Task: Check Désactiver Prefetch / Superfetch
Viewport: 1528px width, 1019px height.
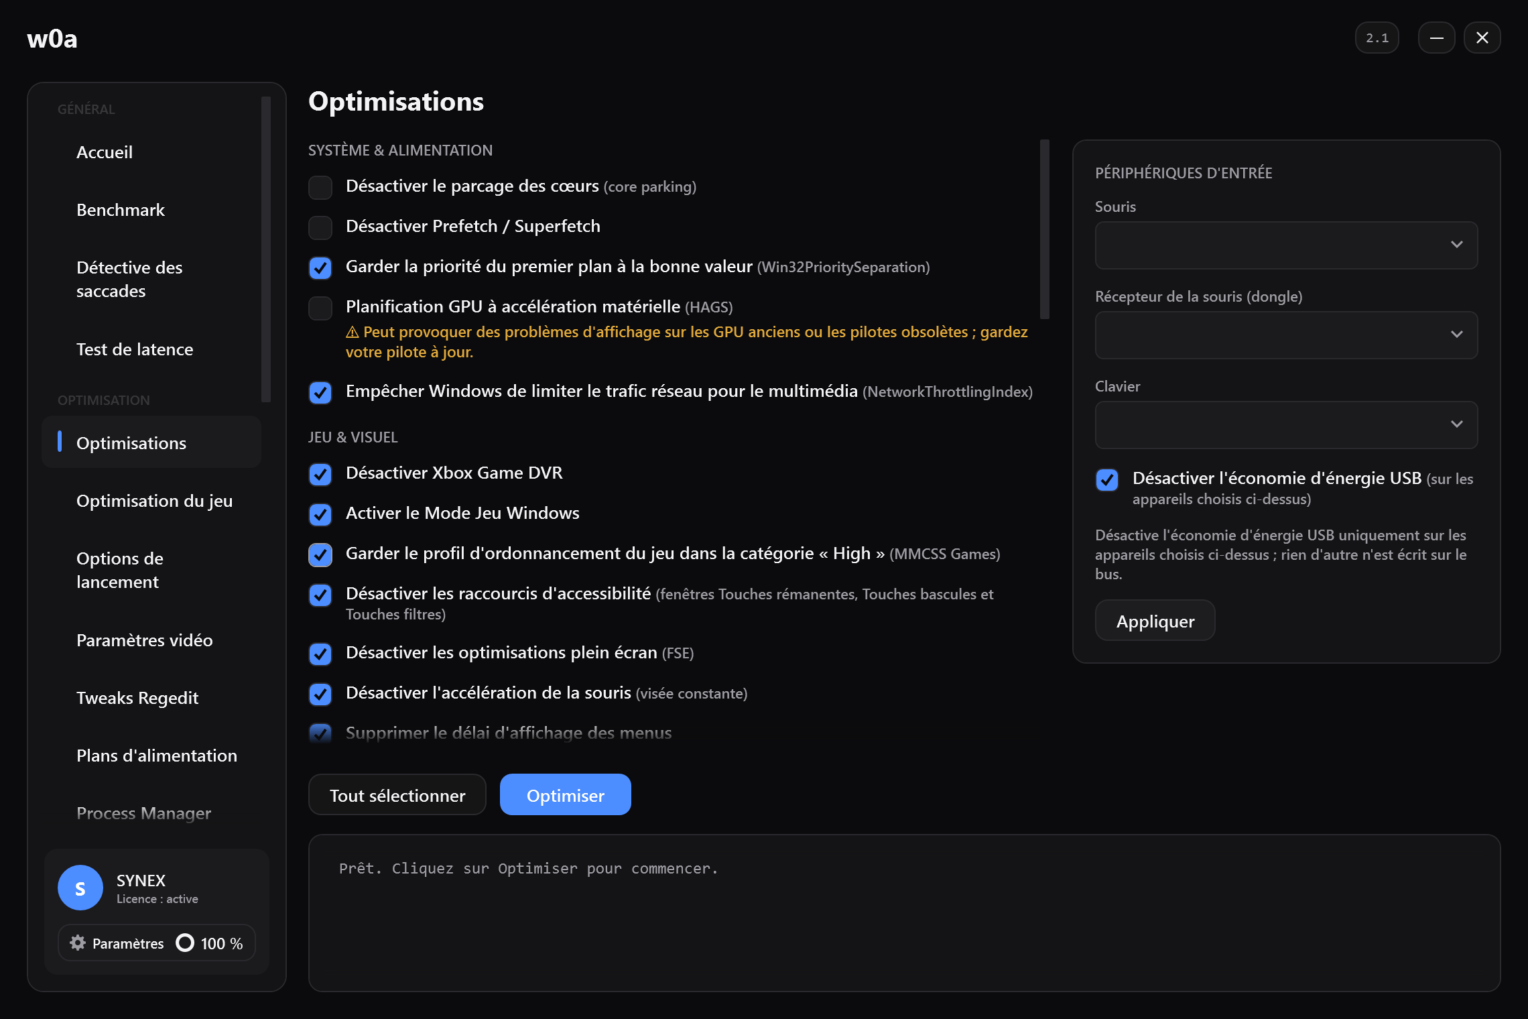Action: (x=320, y=227)
